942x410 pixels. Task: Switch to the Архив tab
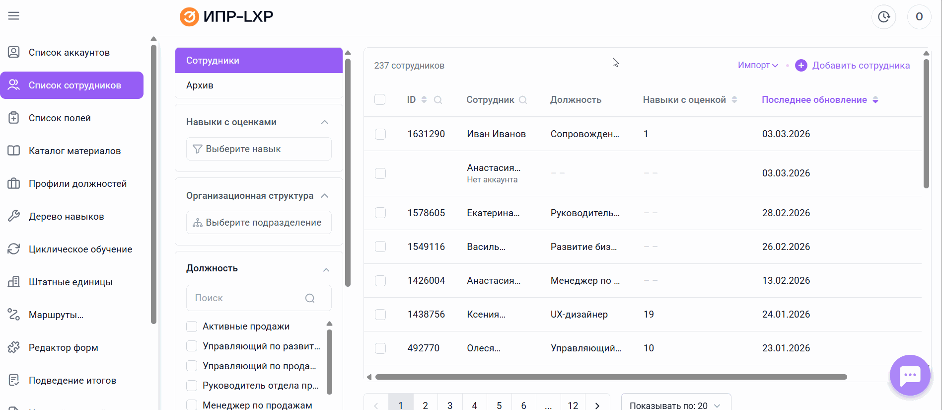click(200, 85)
